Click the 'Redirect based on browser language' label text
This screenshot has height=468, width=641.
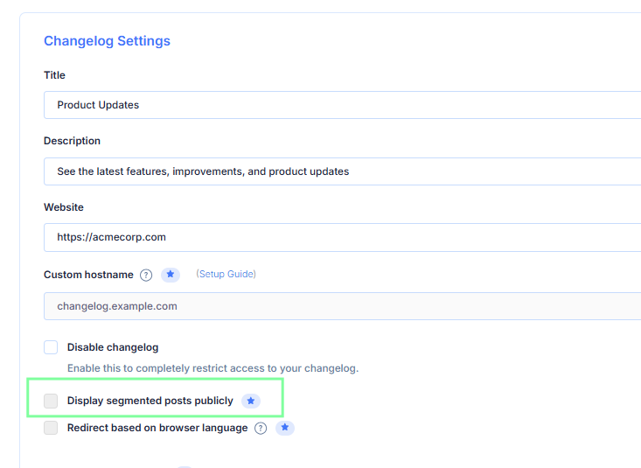click(157, 428)
